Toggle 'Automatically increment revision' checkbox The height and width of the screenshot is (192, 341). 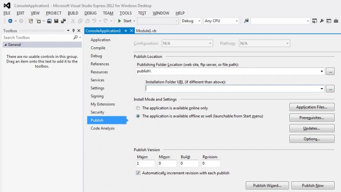click(x=138, y=173)
